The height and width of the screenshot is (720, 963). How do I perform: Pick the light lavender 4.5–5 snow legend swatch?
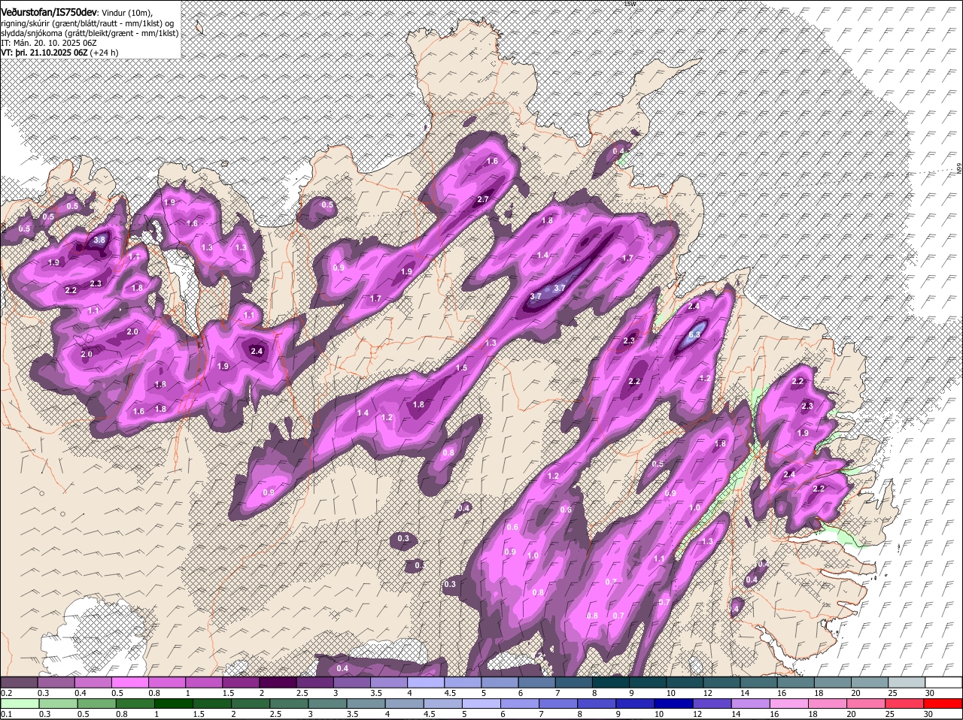(x=463, y=682)
